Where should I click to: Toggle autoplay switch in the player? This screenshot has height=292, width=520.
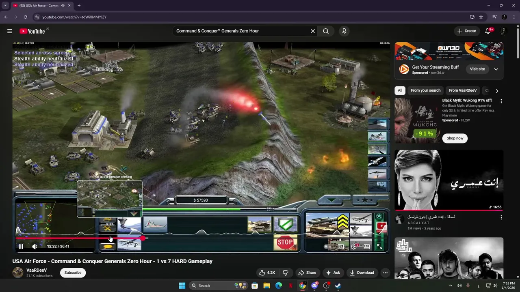[328, 246]
